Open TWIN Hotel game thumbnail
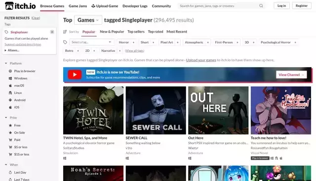 point(93,110)
